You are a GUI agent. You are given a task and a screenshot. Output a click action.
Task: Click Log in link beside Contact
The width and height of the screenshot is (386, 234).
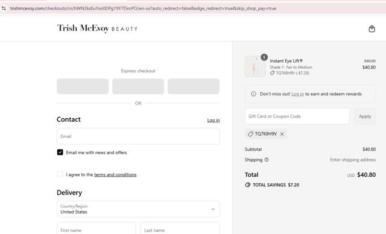tap(213, 120)
